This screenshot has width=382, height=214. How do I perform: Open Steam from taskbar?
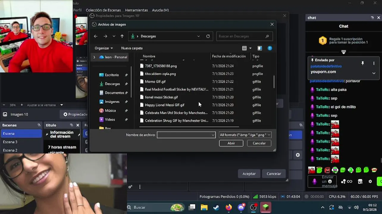click(216, 207)
